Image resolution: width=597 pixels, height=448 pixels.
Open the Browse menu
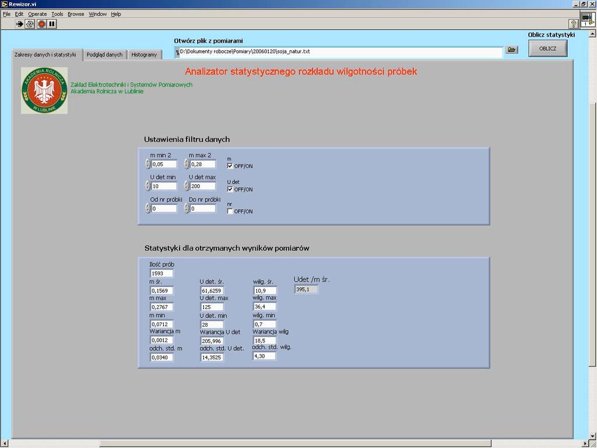coord(76,14)
